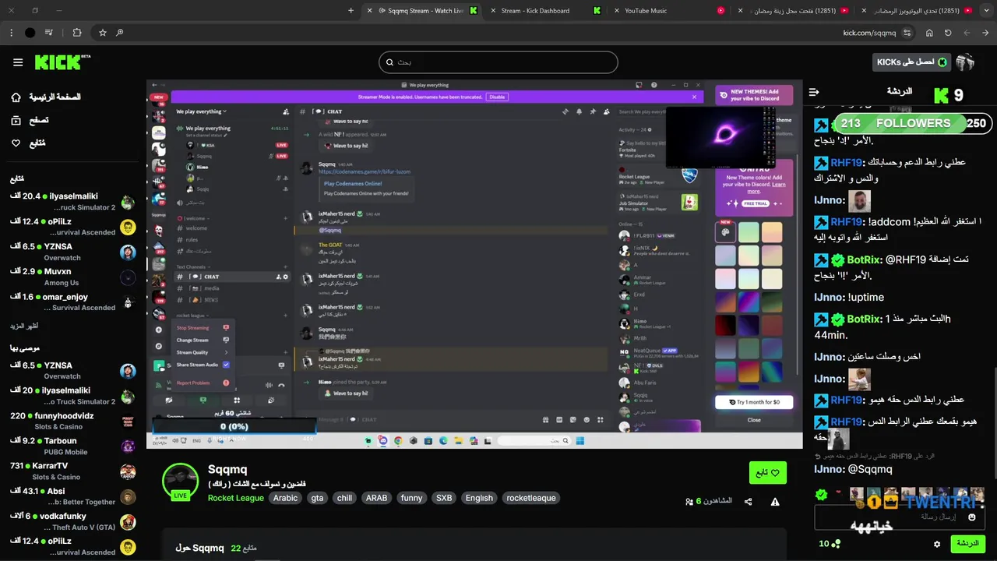Open omar_enjoy channel in following list
This screenshot has width=997, height=561.
click(x=72, y=302)
